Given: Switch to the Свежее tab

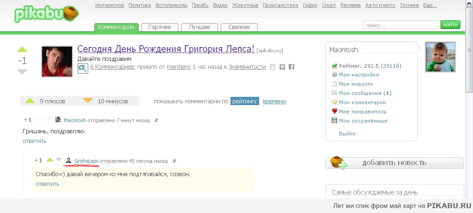Looking at the screenshot, I should click(x=239, y=27).
